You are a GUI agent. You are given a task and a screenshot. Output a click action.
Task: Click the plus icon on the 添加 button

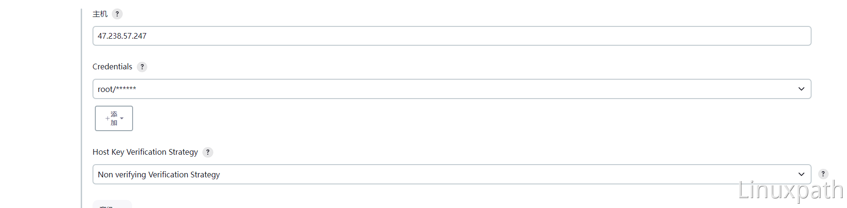(x=108, y=118)
